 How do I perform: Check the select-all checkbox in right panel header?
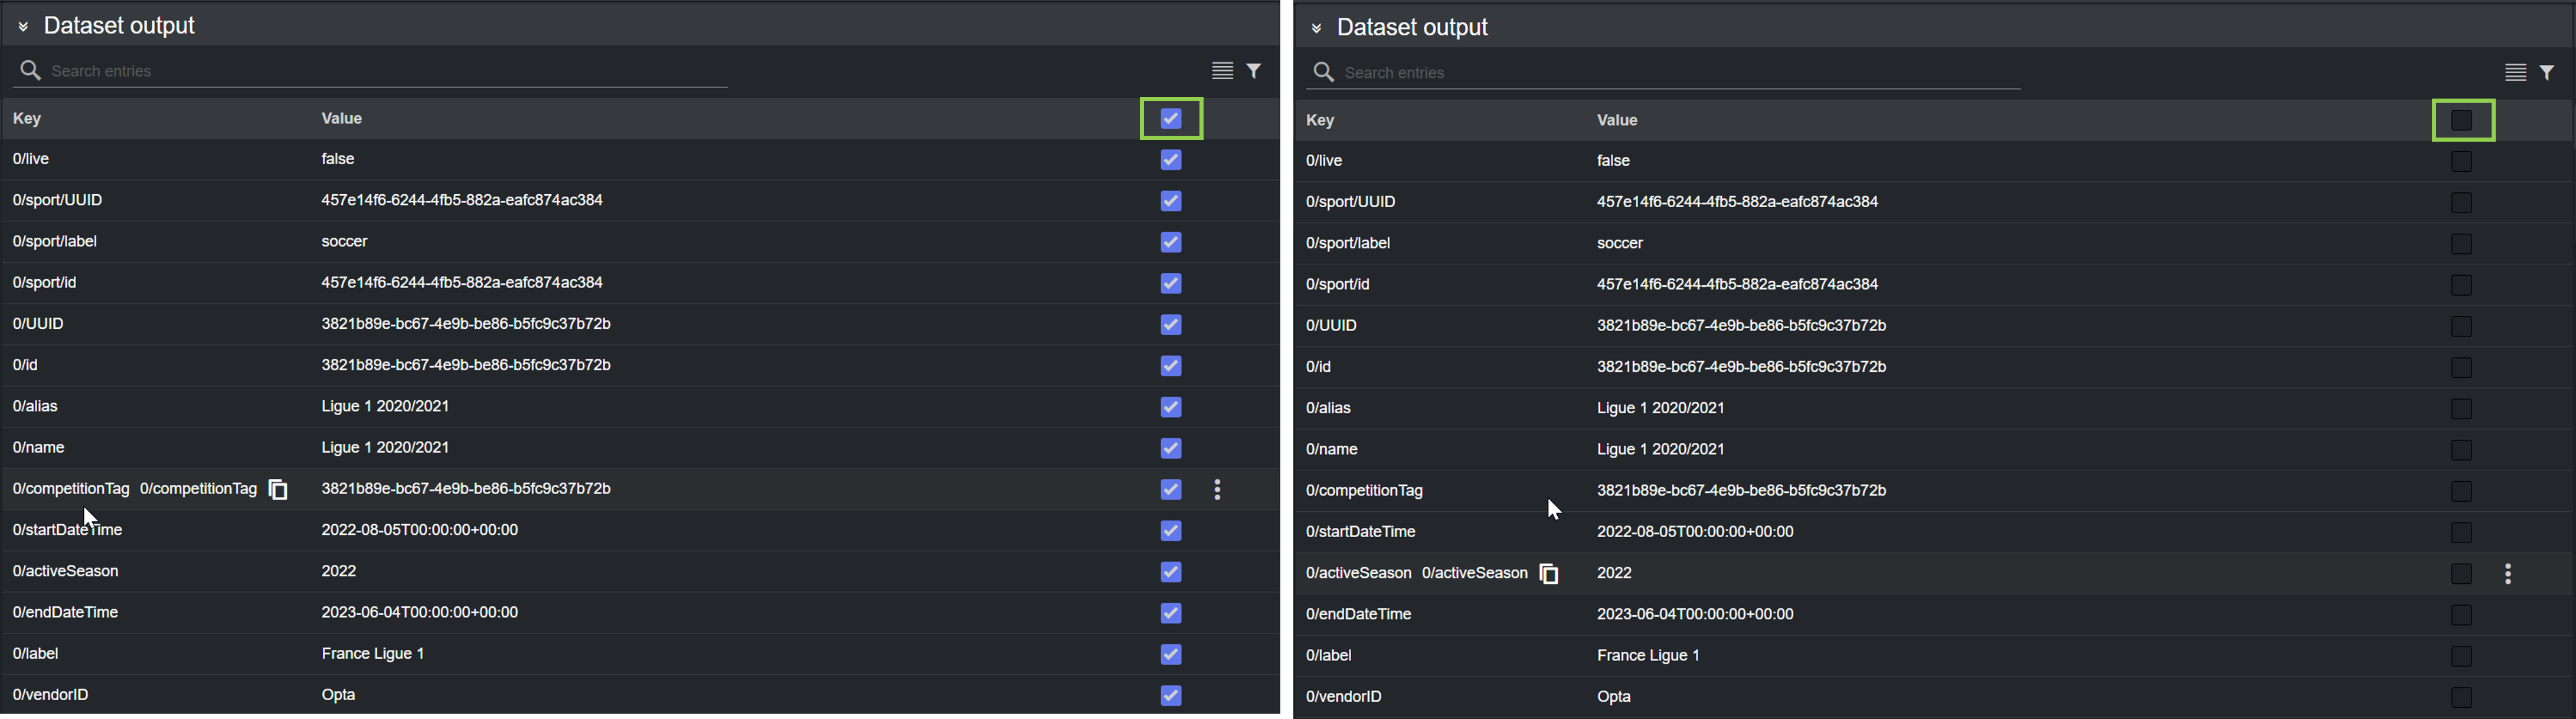pyautogui.click(x=2462, y=121)
